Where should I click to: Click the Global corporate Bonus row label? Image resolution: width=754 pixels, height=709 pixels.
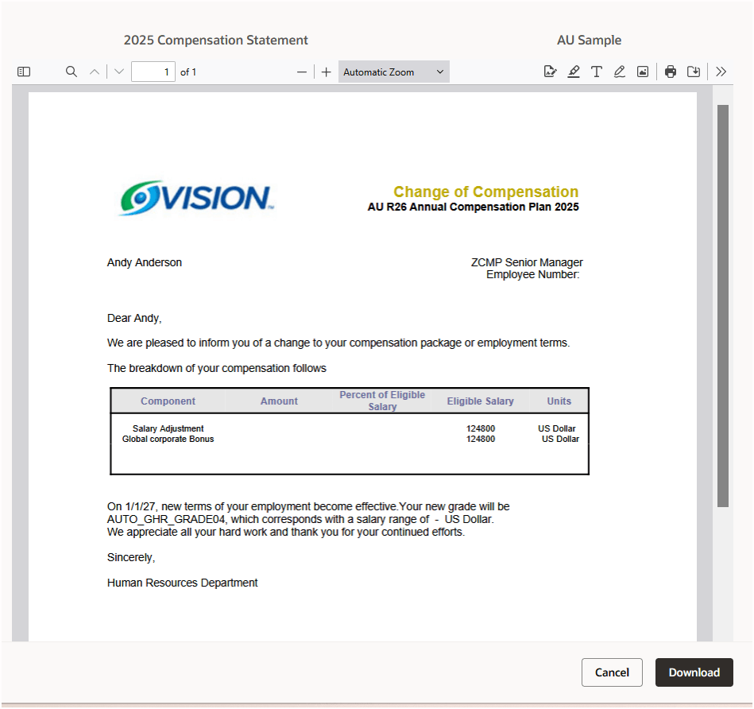pyautogui.click(x=168, y=440)
